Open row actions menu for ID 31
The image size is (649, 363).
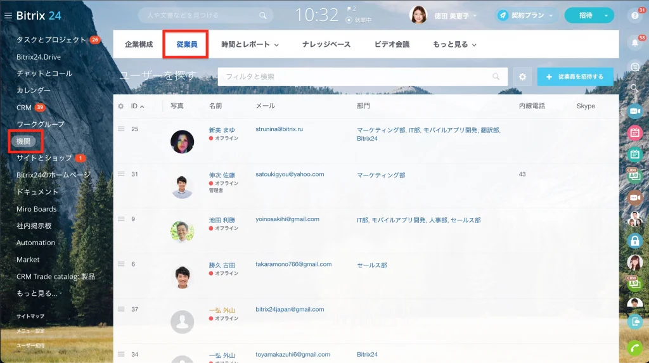(121, 174)
